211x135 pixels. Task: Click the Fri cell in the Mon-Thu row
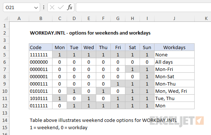pos(118,84)
